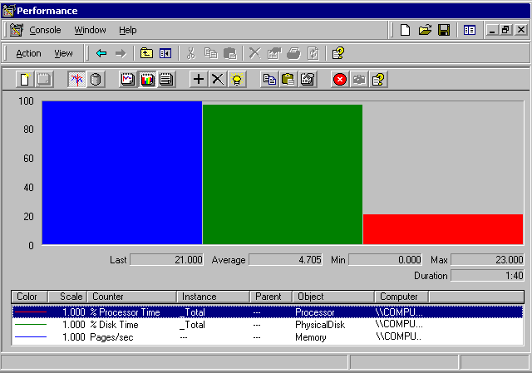Image resolution: width=532 pixels, height=373 pixels.
Task: Click the Add counter plus button
Action: click(199, 79)
